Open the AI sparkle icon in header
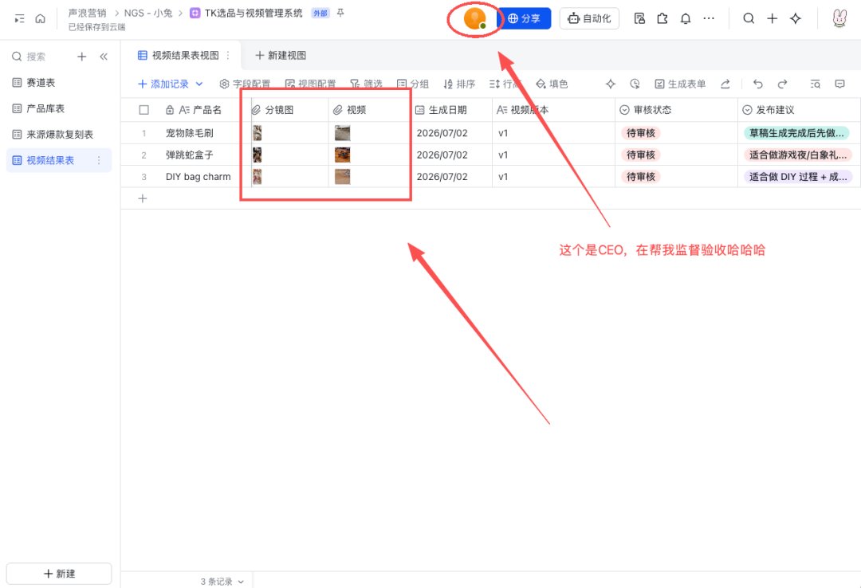 tap(795, 18)
